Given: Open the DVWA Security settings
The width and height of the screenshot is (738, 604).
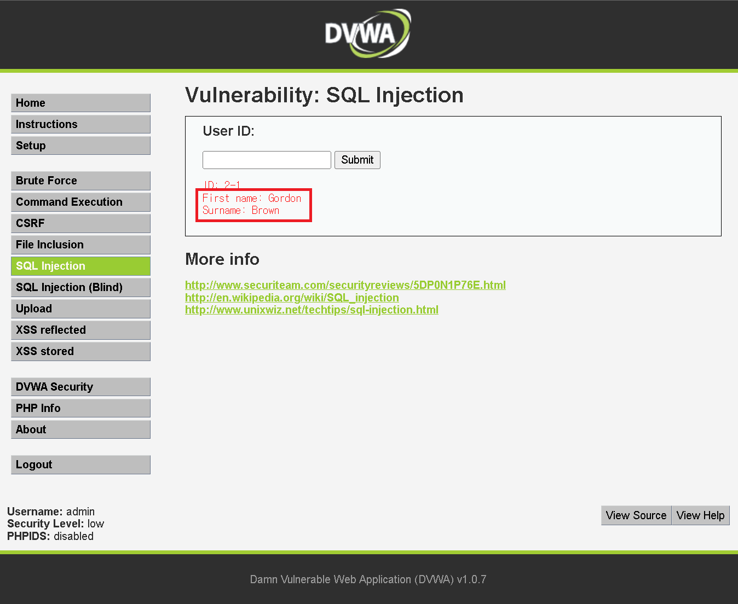Looking at the screenshot, I should 80,387.
